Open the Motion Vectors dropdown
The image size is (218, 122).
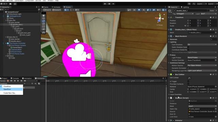coord(202,65)
